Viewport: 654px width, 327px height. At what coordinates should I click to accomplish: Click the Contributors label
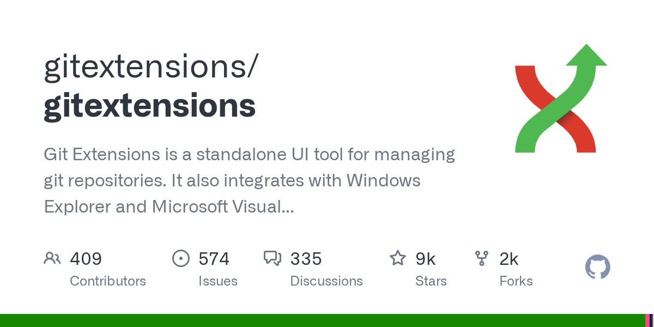coord(108,281)
